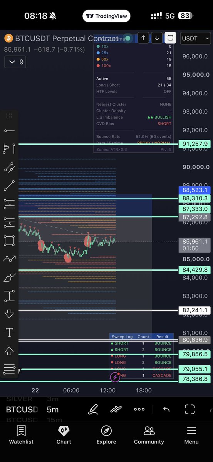Select the gray 87,292.8 price label
Screen dimensions: 213x462
[195, 217]
